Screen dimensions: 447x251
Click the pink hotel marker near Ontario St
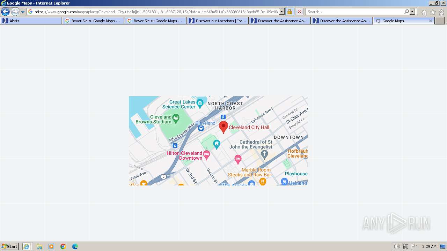tap(238, 160)
